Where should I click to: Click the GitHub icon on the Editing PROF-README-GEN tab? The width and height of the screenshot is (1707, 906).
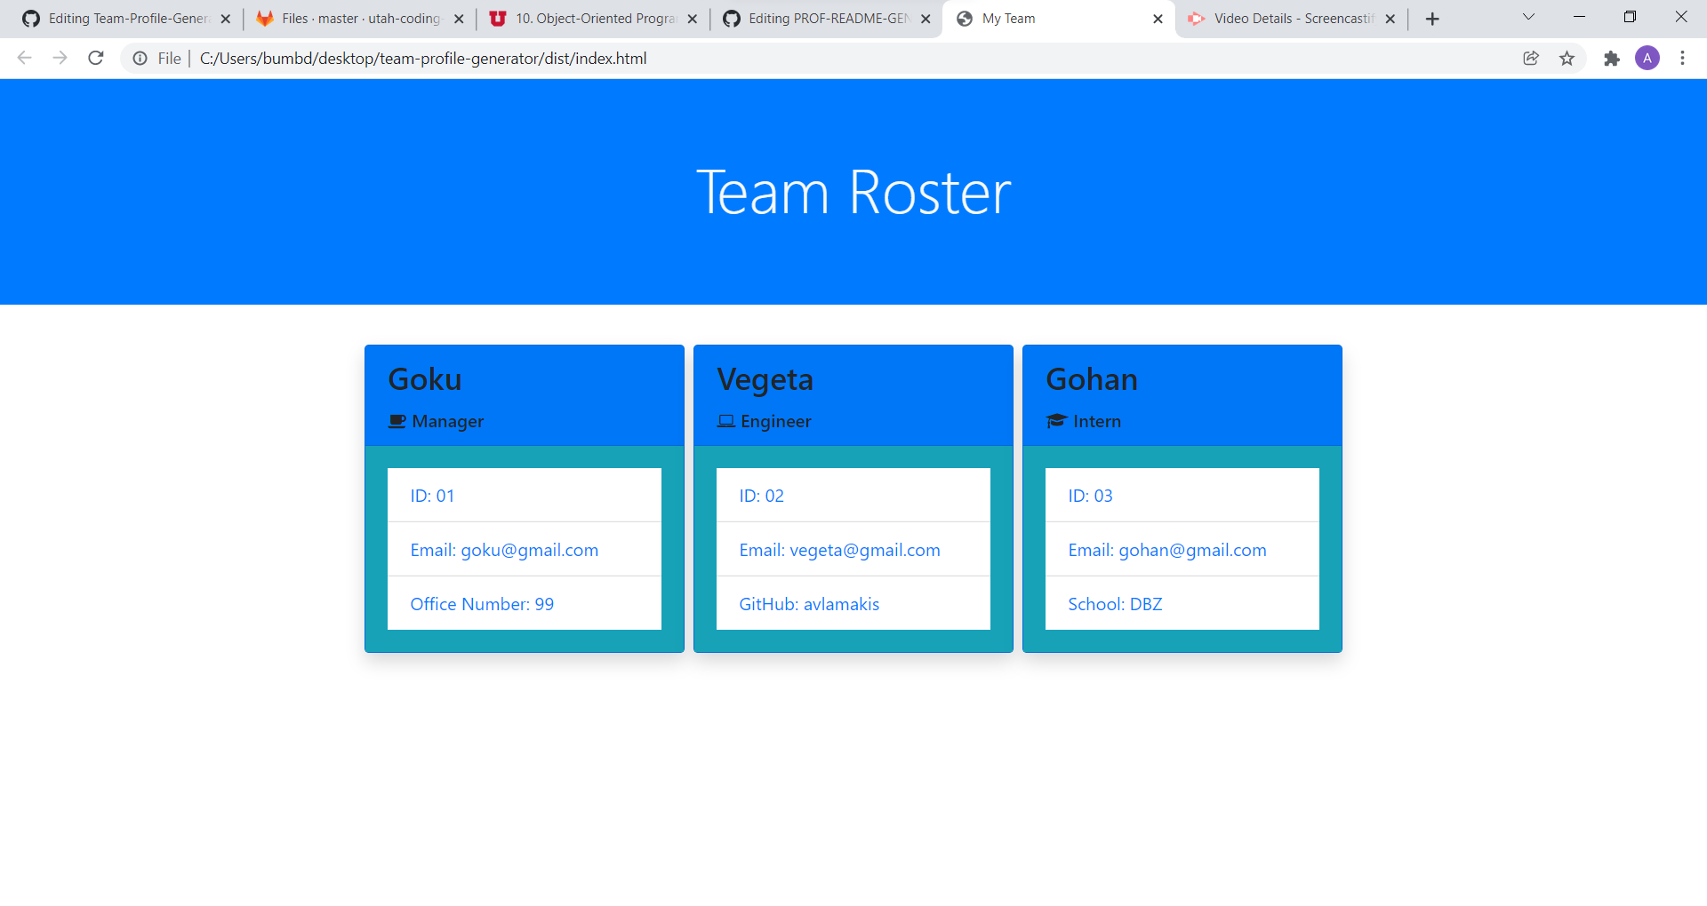pos(732,18)
